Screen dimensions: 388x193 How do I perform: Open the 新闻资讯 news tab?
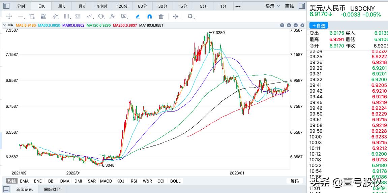(25, 189)
